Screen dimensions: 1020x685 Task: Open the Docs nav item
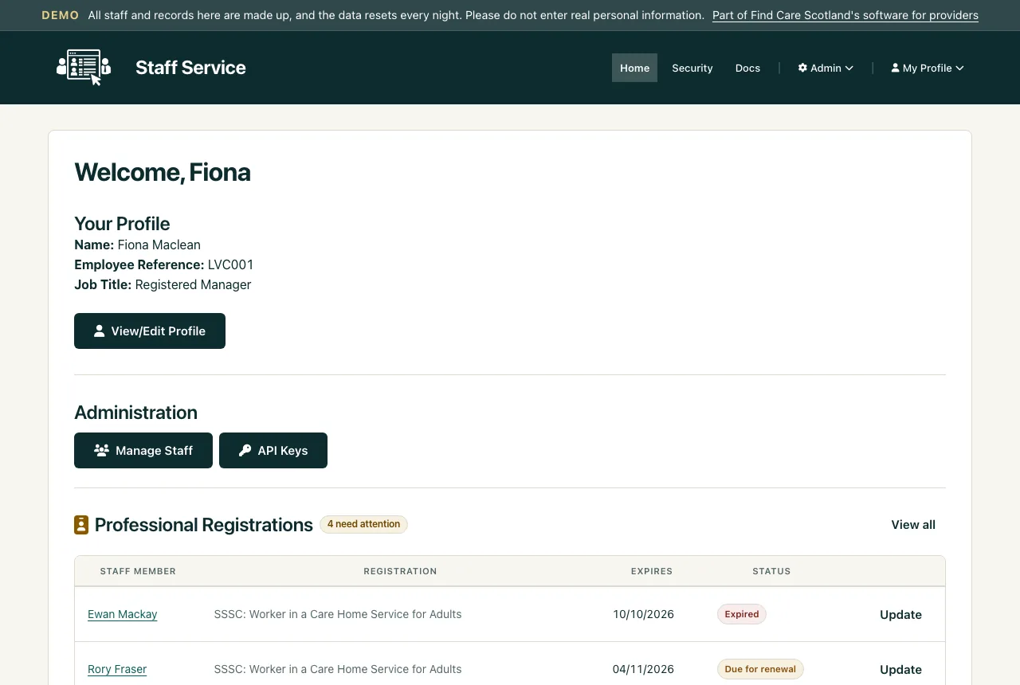(747, 68)
